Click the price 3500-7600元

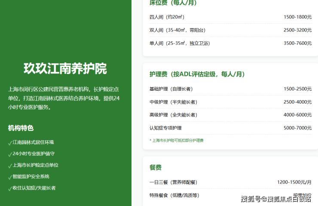[297, 43]
